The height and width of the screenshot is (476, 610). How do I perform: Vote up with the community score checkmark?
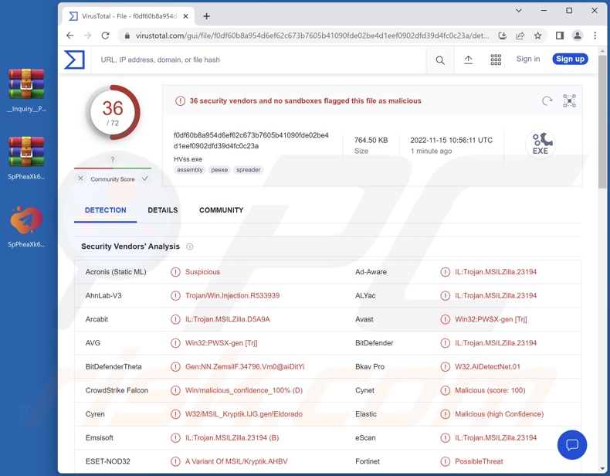[x=144, y=178]
